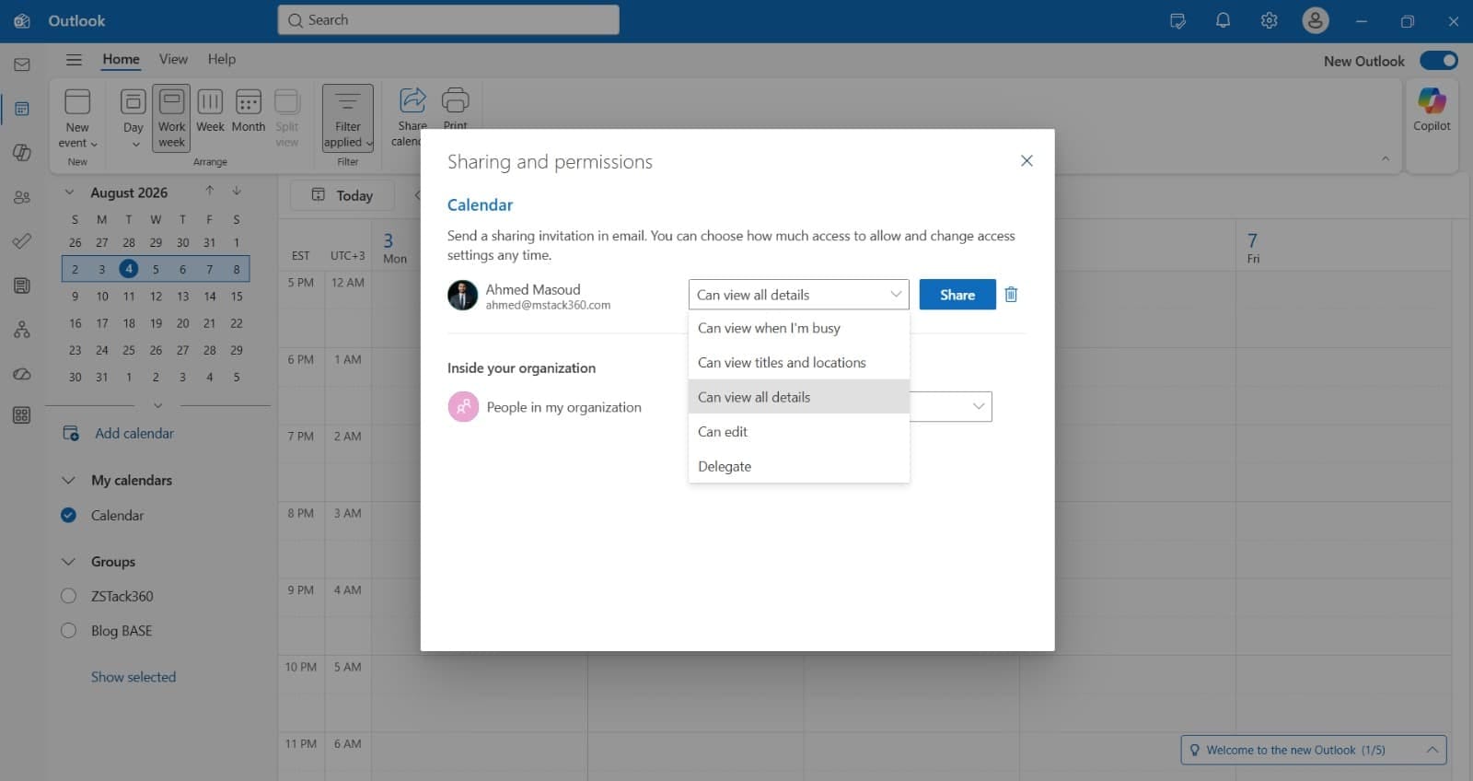Image resolution: width=1473 pixels, height=781 pixels.
Task: Open notifications bell icon
Action: coord(1223,20)
